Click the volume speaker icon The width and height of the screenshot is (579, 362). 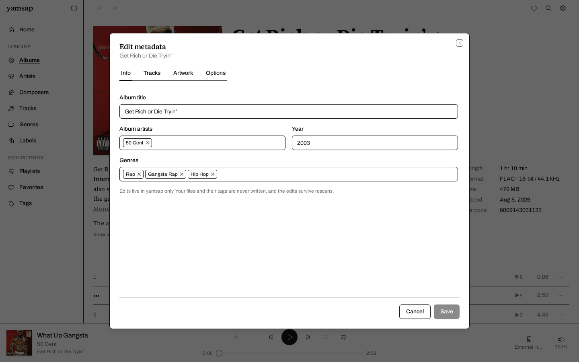pyautogui.click(x=561, y=339)
